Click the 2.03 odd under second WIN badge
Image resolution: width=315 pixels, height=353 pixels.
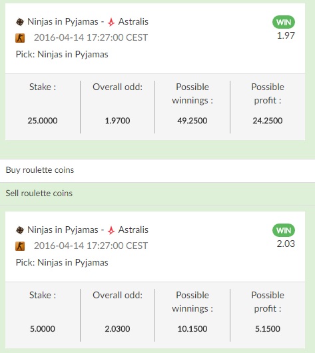click(286, 244)
